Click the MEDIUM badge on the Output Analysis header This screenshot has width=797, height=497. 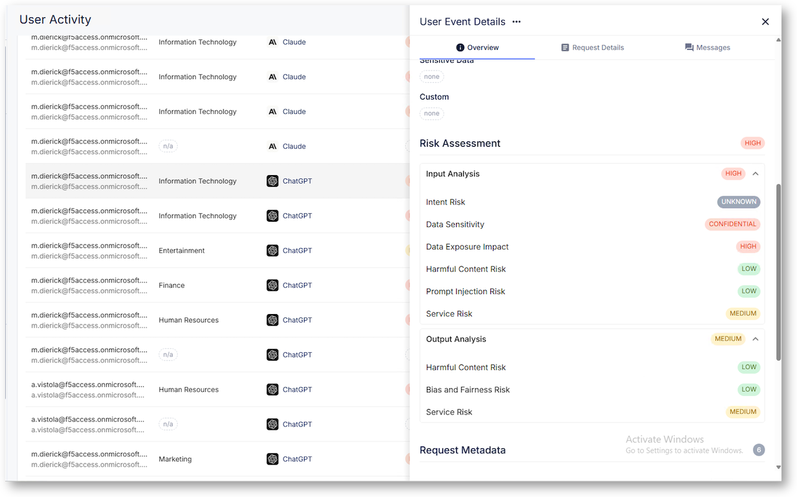tap(728, 339)
